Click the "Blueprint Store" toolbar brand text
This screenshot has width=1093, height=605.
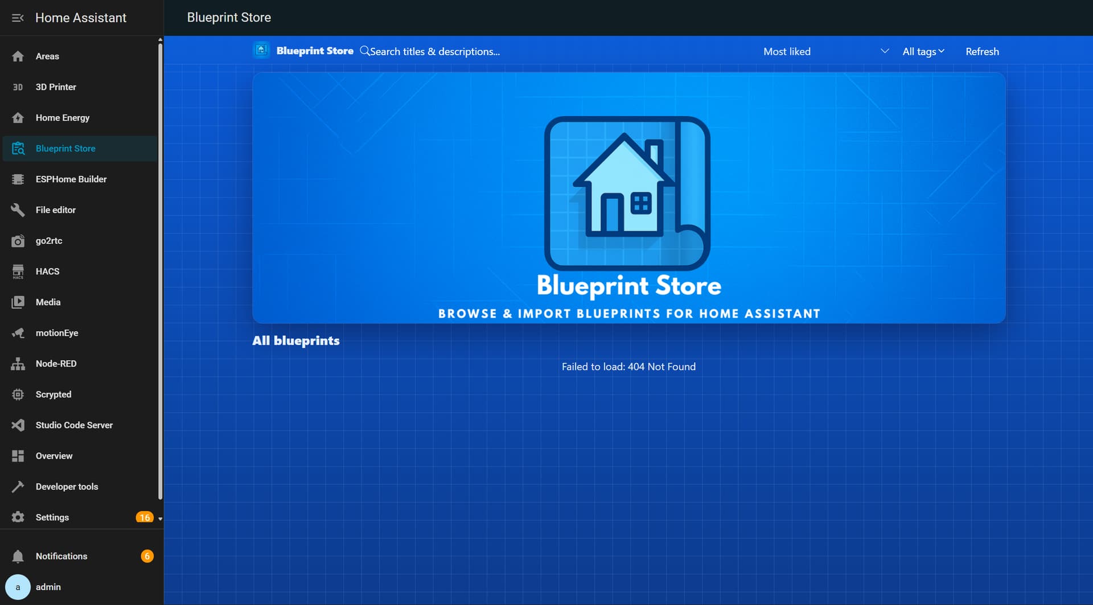[315, 51]
